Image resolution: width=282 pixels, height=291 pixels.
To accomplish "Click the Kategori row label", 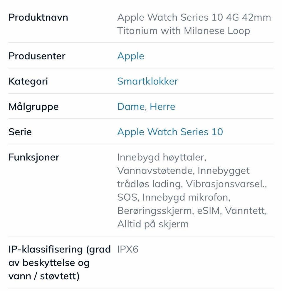I will tap(28, 82).
